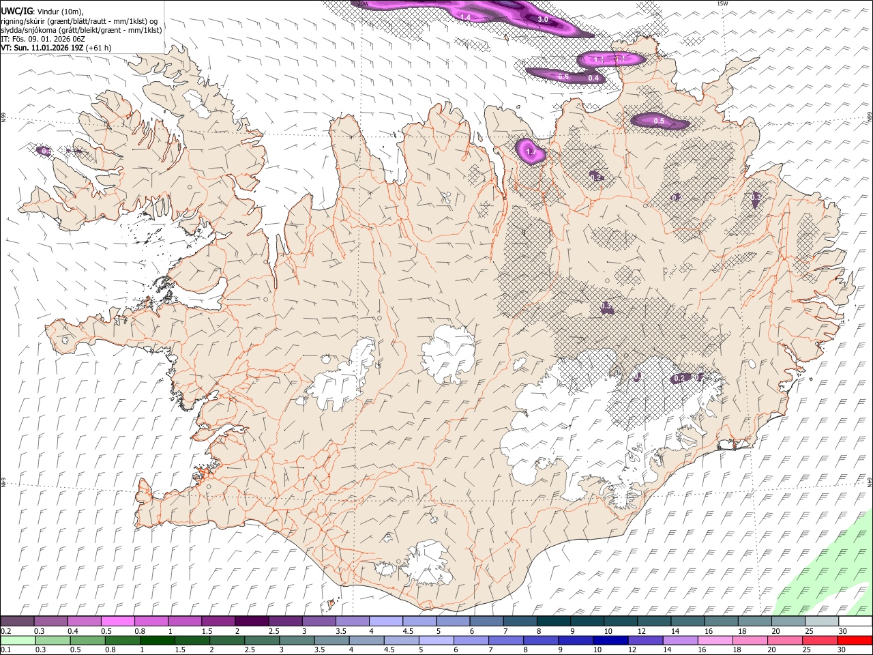Pick the 25 pale grey swatch in the upper scale
This screenshot has width=873, height=655.
822,621
